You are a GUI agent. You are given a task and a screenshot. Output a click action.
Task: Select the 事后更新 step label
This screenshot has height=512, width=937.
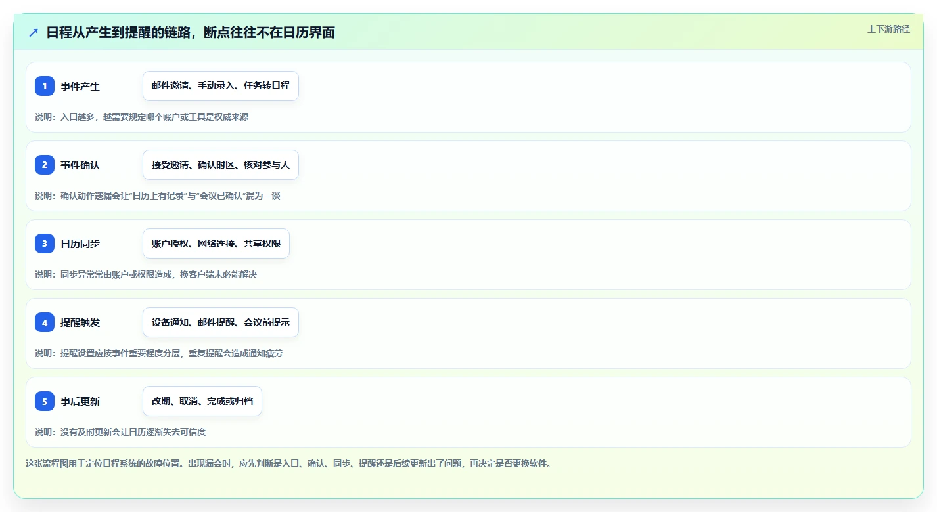pyautogui.click(x=80, y=401)
